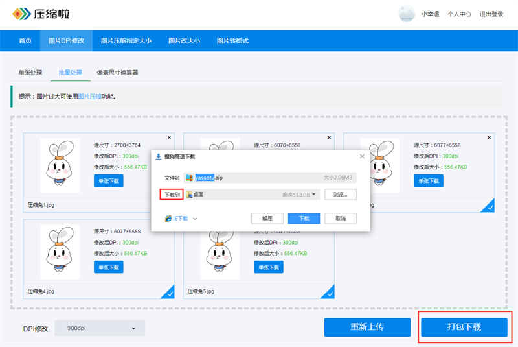The image size is (518, 347).
Task: Open the DPI修改 300dpi dropdown
Action: [x=100, y=328]
